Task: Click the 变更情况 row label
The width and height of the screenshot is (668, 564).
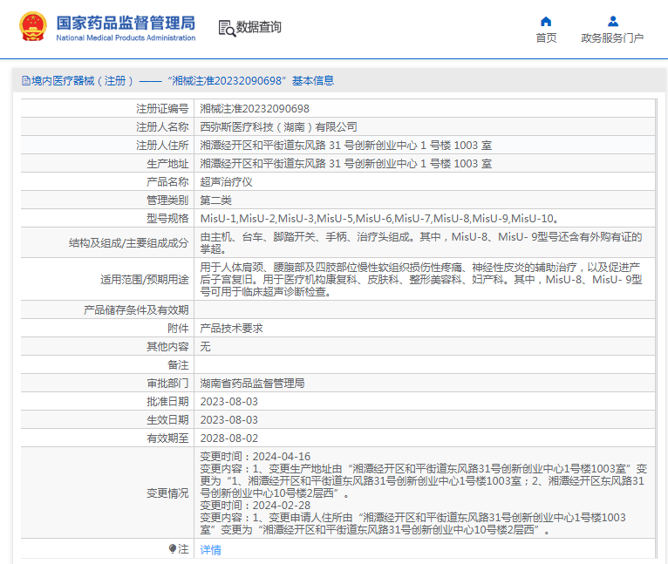Action: click(167, 493)
